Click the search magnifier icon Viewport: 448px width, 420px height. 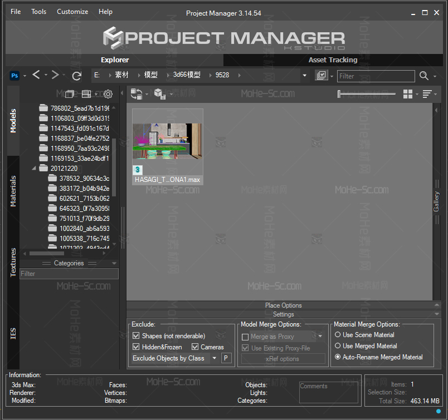423,76
